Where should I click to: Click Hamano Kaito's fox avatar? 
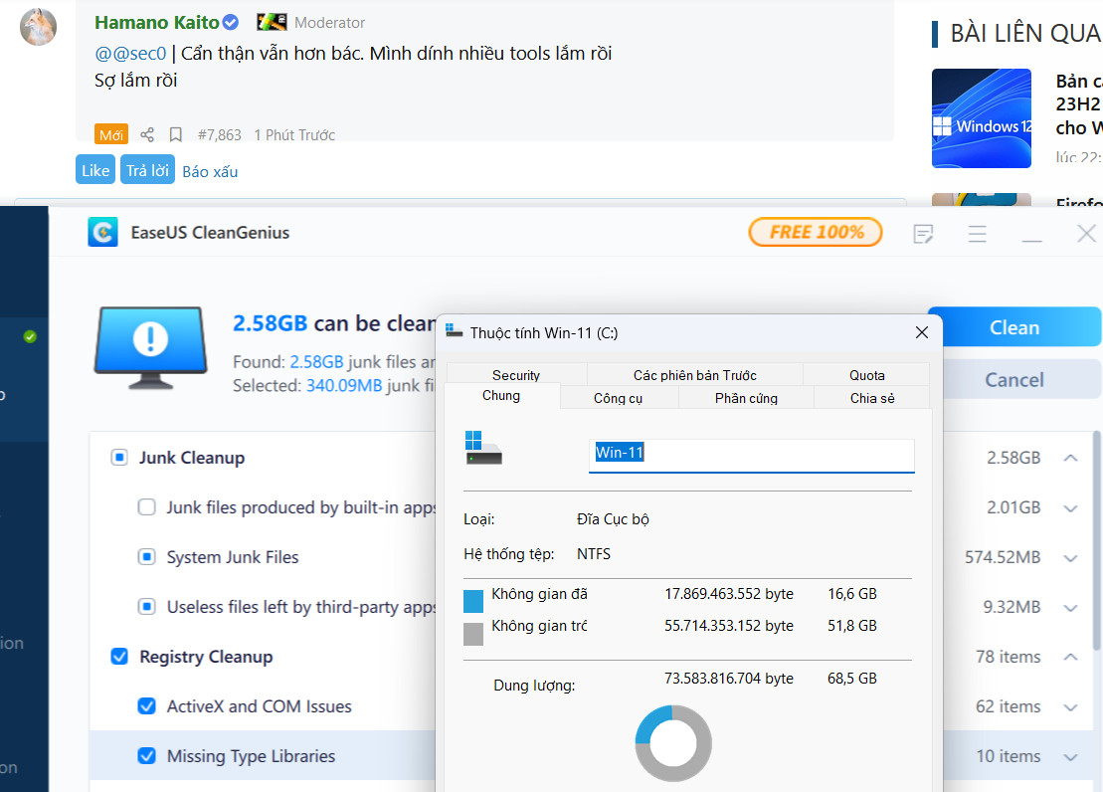coord(38,27)
